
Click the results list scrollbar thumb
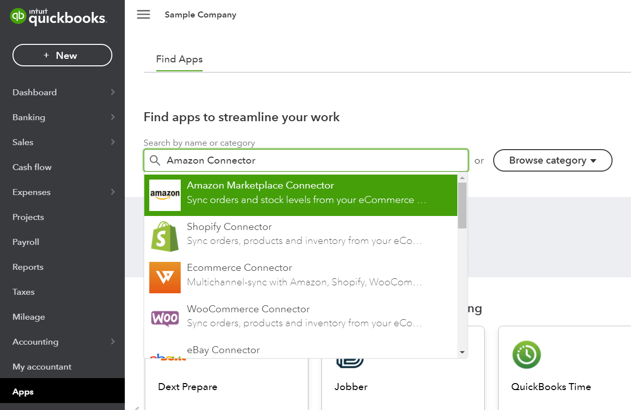462,205
